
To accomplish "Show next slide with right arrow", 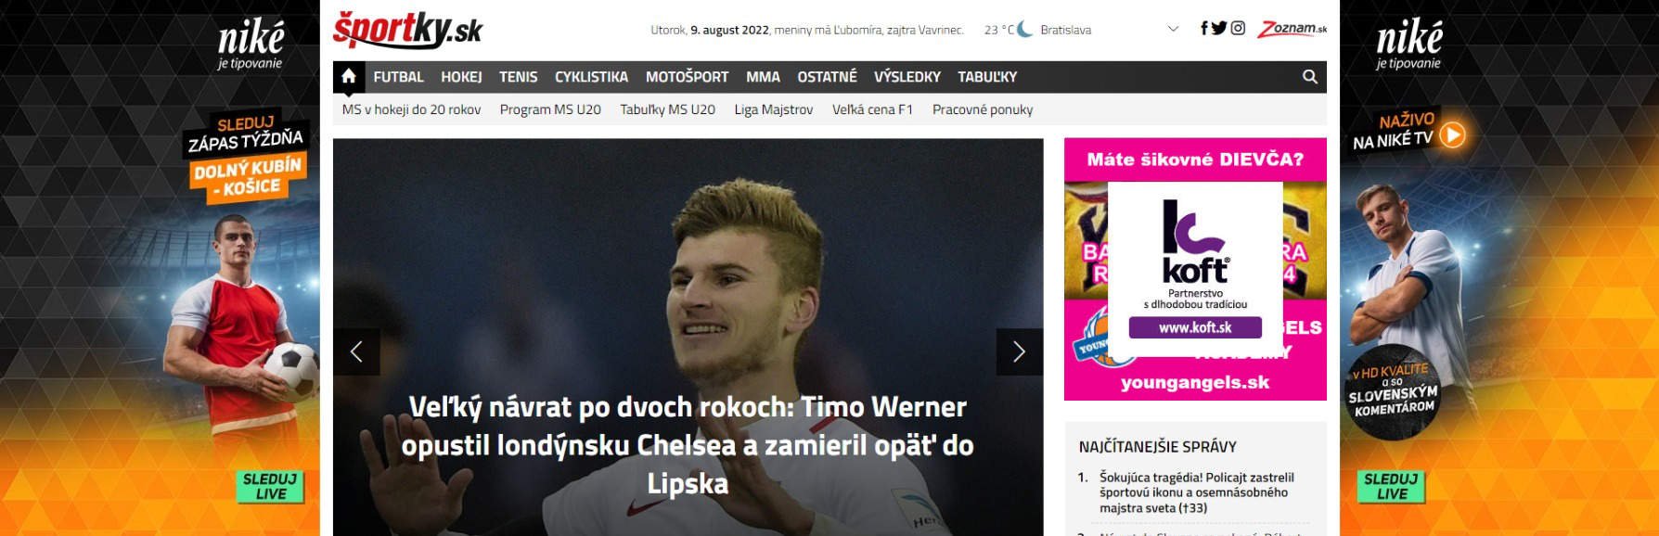I will click(x=1019, y=351).
